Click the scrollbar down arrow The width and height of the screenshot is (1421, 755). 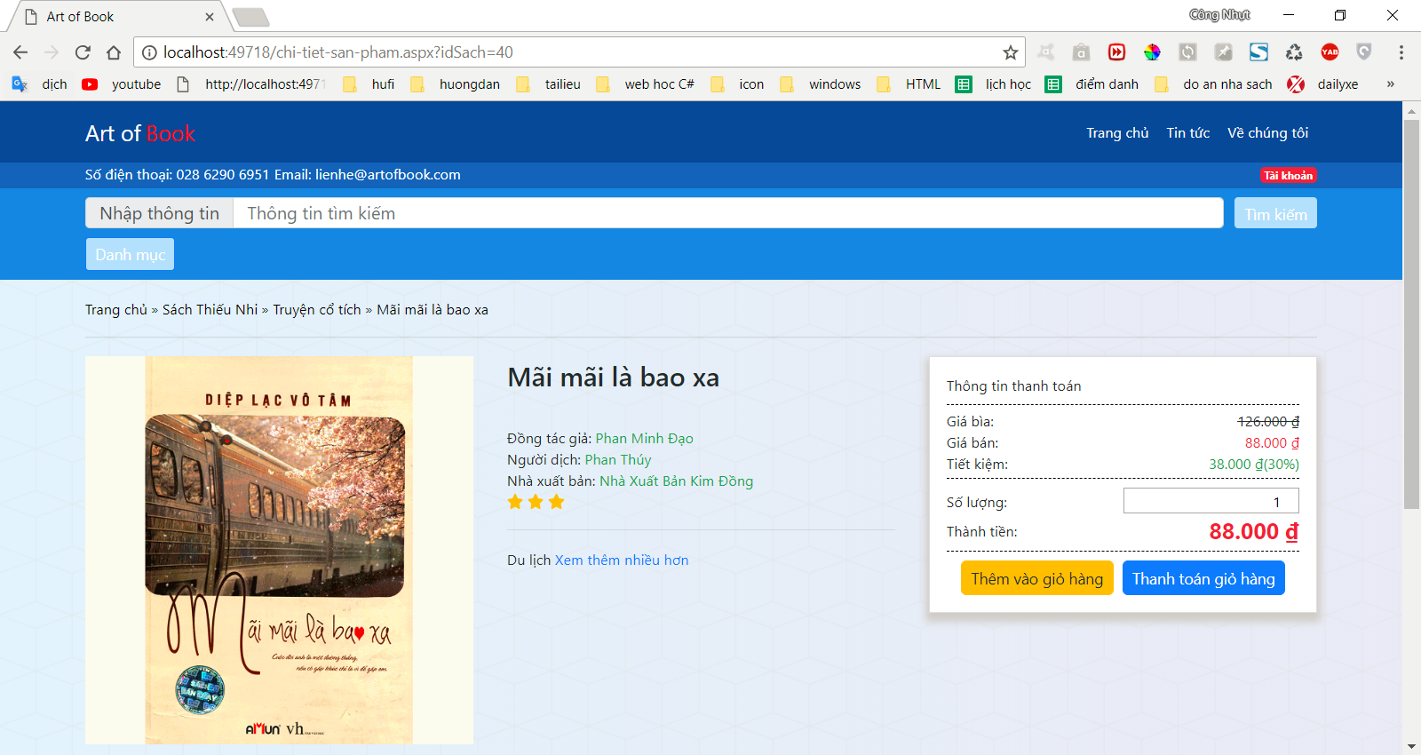point(1411,746)
